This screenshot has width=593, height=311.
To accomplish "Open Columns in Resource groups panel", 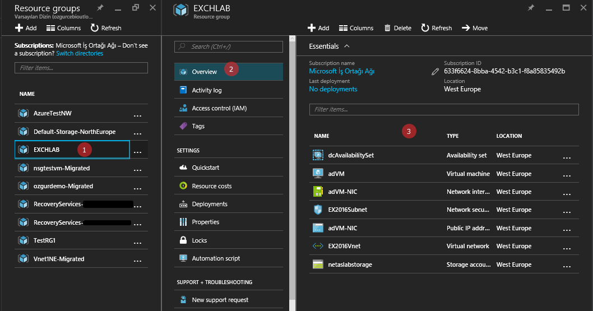I will [63, 28].
